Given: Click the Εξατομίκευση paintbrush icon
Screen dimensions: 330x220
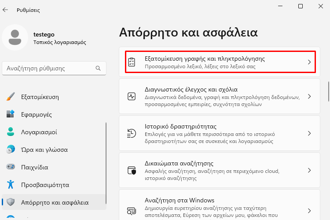Looking at the screenshot, I should pos(11,97).
